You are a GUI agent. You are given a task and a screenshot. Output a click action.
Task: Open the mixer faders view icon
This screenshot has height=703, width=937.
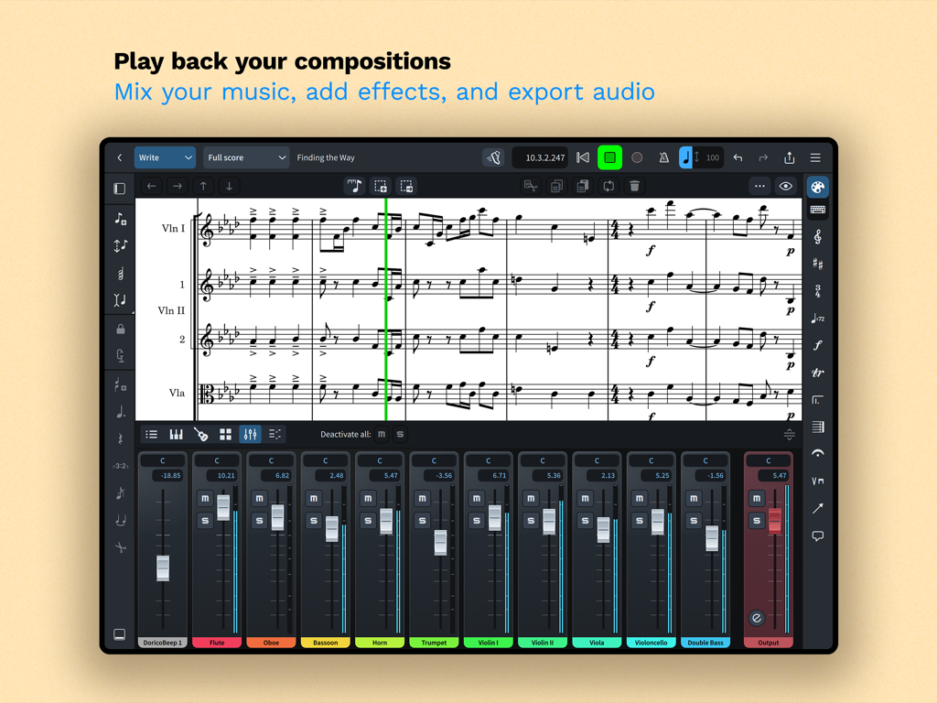tap(250, 434)
